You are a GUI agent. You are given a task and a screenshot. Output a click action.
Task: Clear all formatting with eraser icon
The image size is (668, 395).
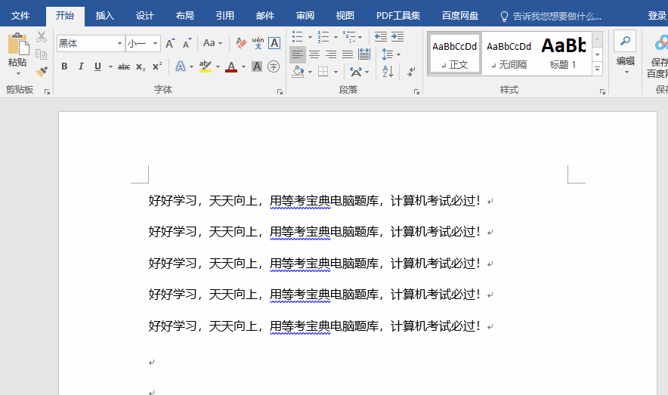point(241,43)
